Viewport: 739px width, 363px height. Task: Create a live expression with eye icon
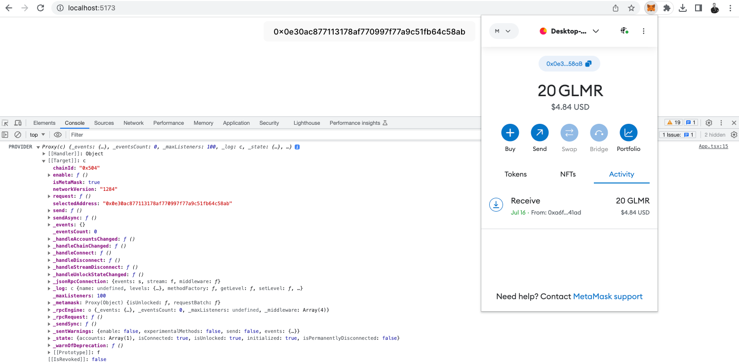coord(58,135)
